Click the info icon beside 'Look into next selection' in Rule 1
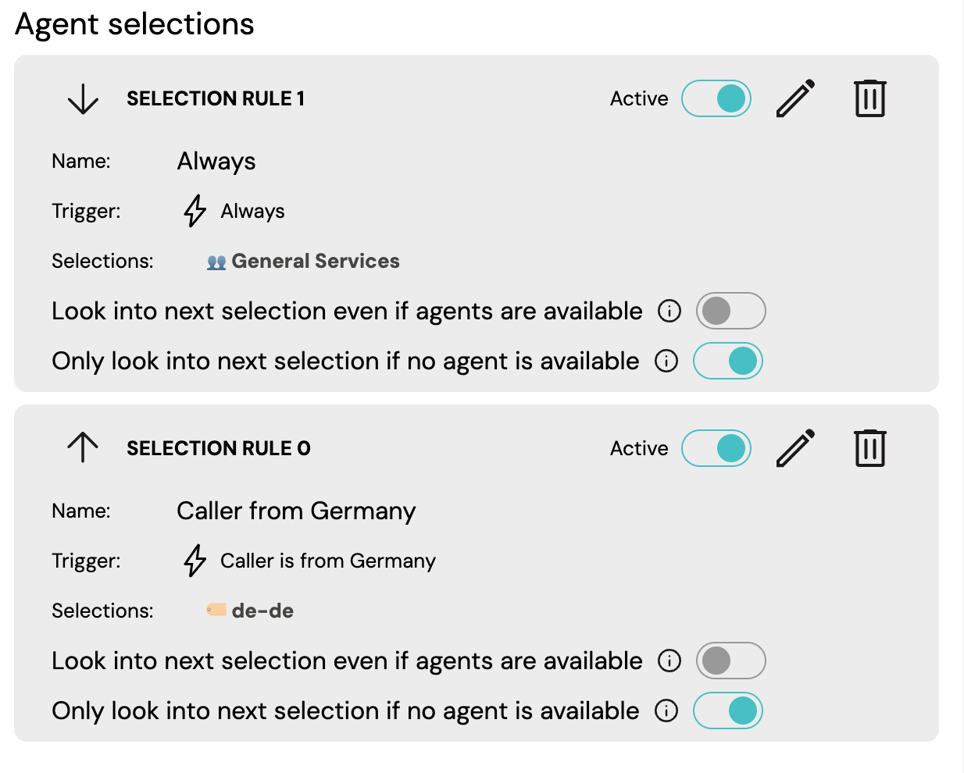This screenshot has height=773, width=964. coord(669,311)
